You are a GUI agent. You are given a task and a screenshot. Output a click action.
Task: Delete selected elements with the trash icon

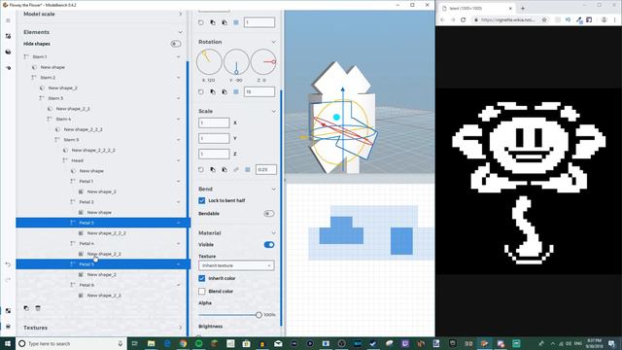[38, 308]
